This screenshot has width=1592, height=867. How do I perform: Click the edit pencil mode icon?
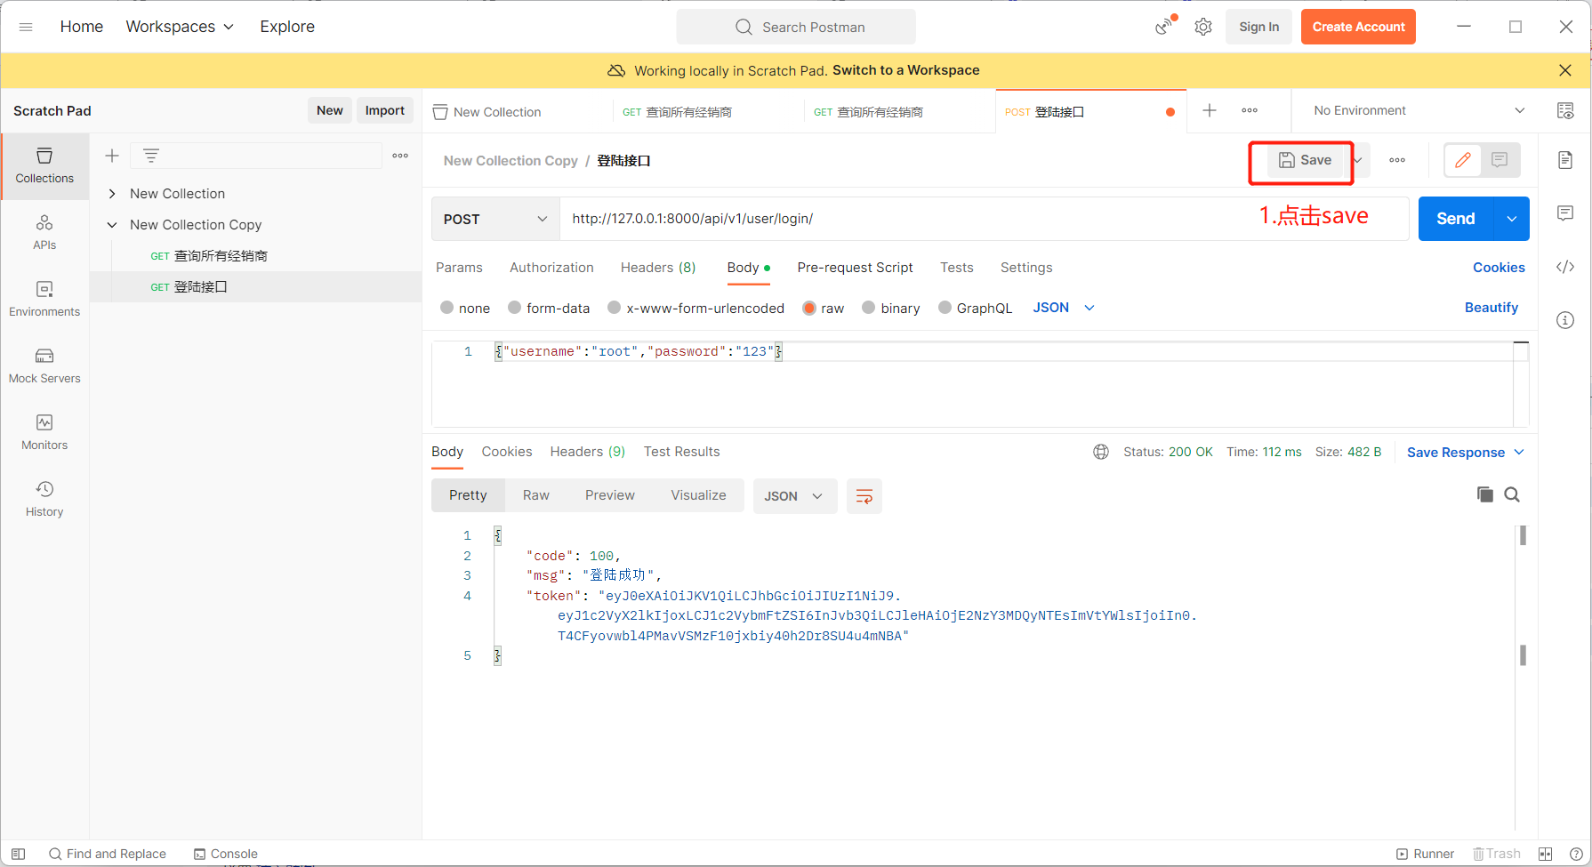pos(1462,160)
